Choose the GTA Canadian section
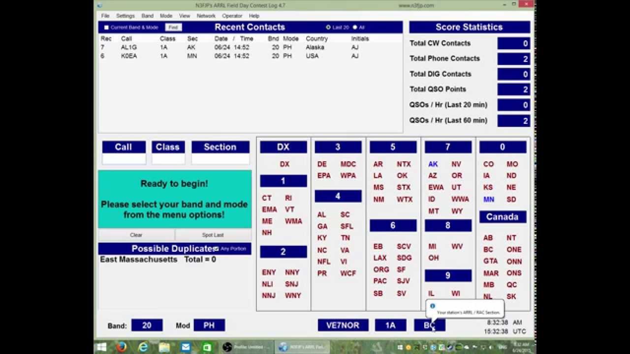Viewport: 630px width, 354px height. tap(491, 261)
